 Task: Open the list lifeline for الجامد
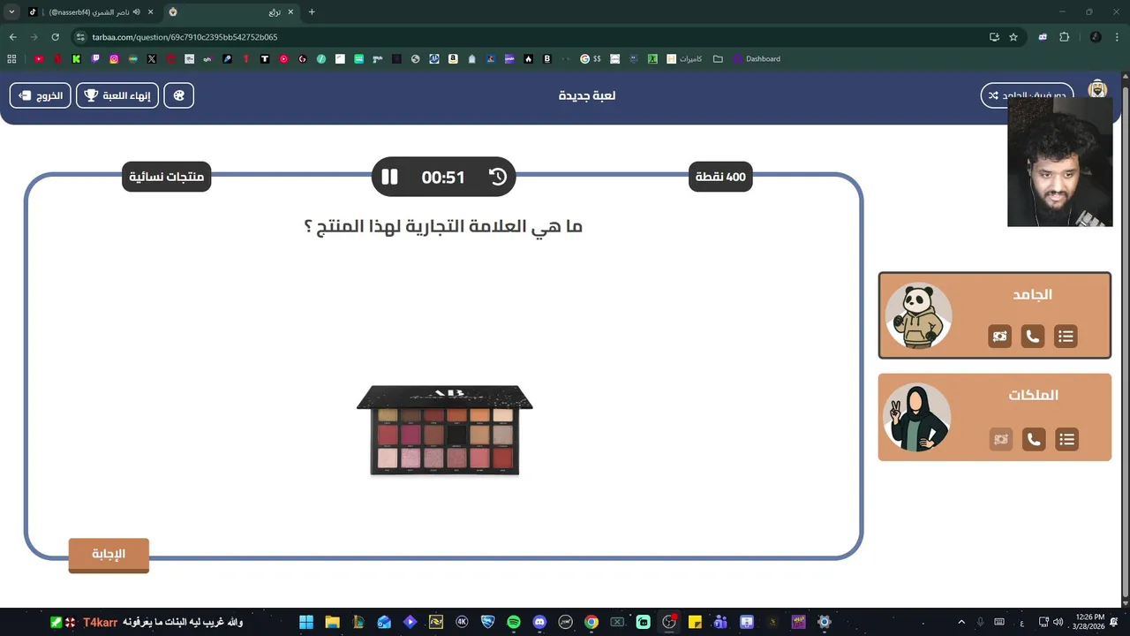(1066, 337)
